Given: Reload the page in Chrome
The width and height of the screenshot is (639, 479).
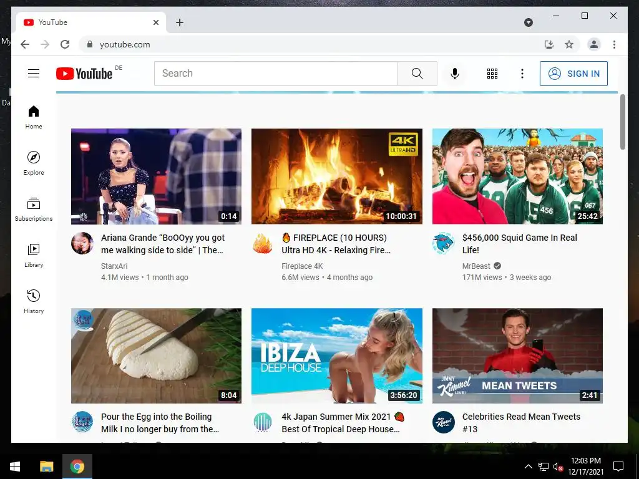Looking at the screenshot, I should point(65,44).
